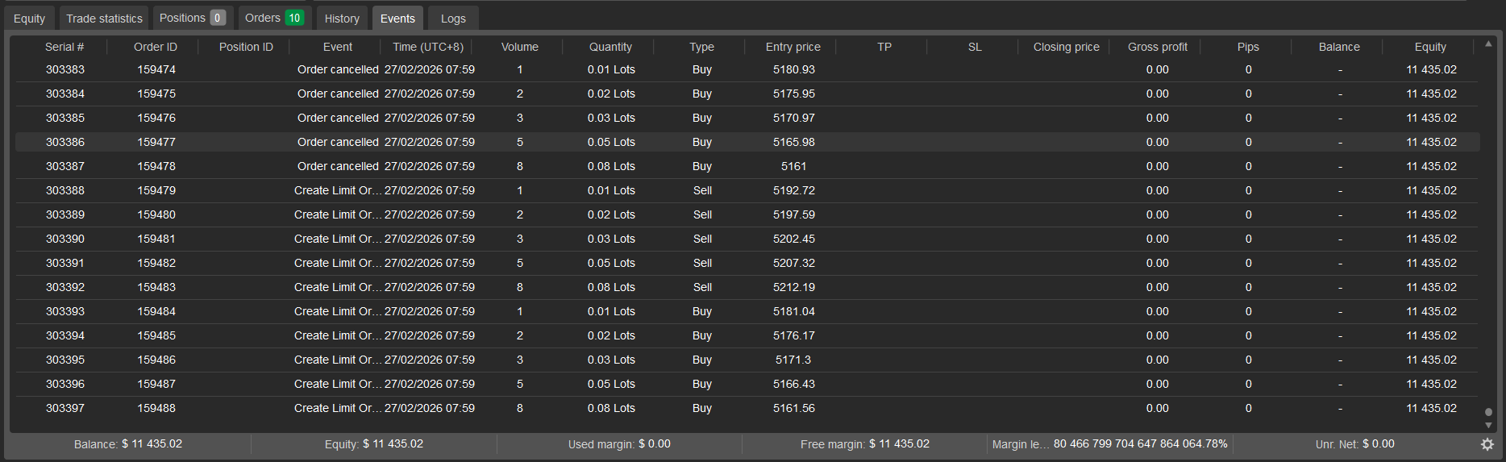Click the scroll up arrow of the events table
Image resolution: width=1506 pixels, height=462 pixels.
(1488, 44)
